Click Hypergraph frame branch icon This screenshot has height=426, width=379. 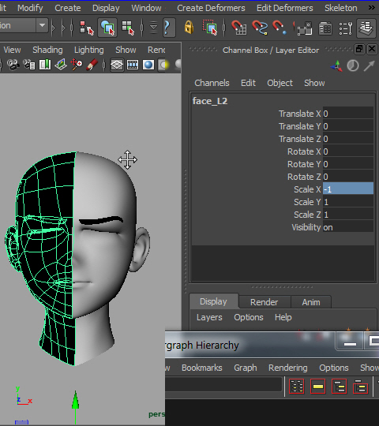[x=361, y=387]
